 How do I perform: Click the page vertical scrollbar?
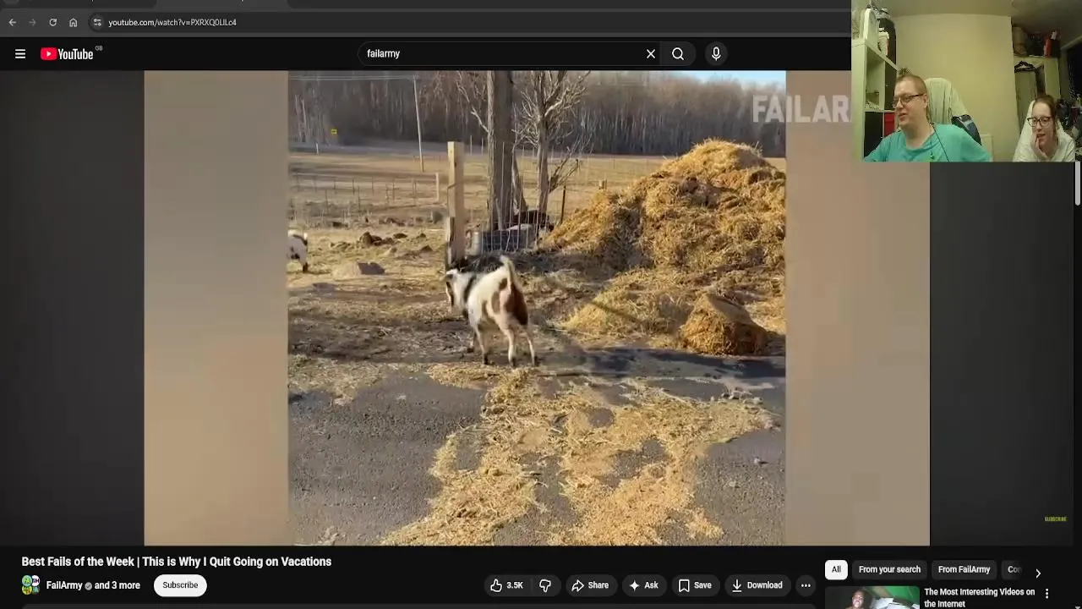tap(1078, 183)
